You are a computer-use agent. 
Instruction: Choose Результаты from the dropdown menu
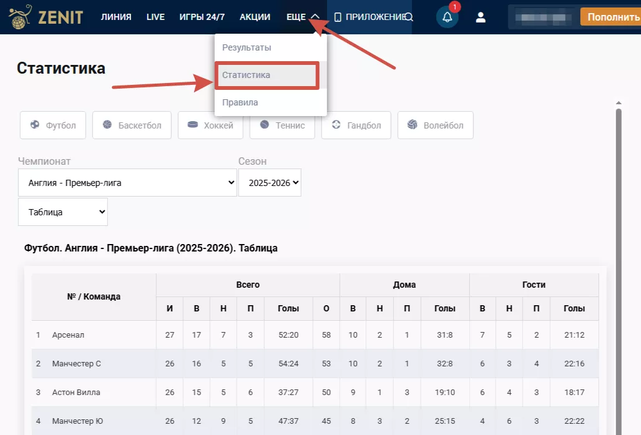point(247,47)
